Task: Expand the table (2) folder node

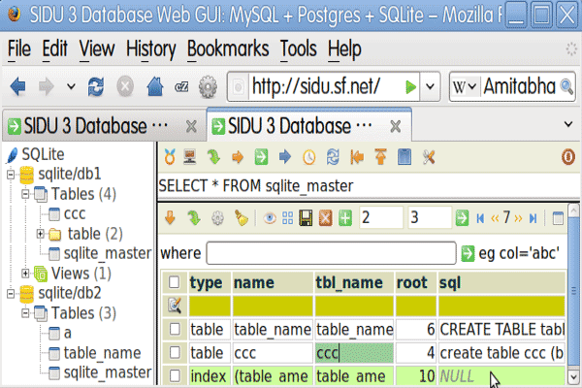Action: (x=41, y=234)
